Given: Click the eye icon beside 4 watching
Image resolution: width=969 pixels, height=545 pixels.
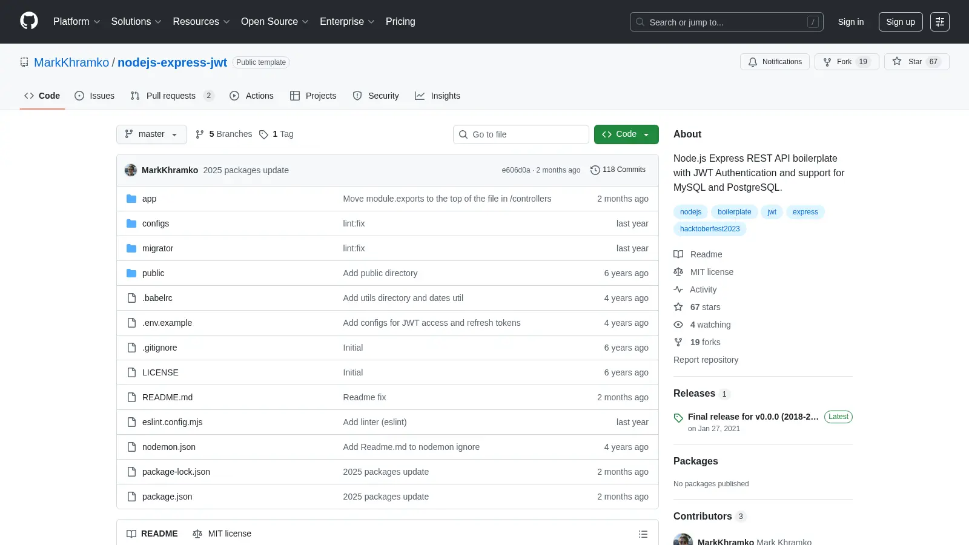Looking at the screenshot, I should click(678, 325).
